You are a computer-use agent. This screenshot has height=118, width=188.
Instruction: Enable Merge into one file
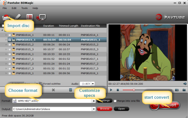click(115, 101)
